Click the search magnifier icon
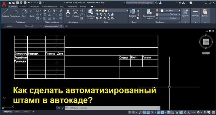 156,3
